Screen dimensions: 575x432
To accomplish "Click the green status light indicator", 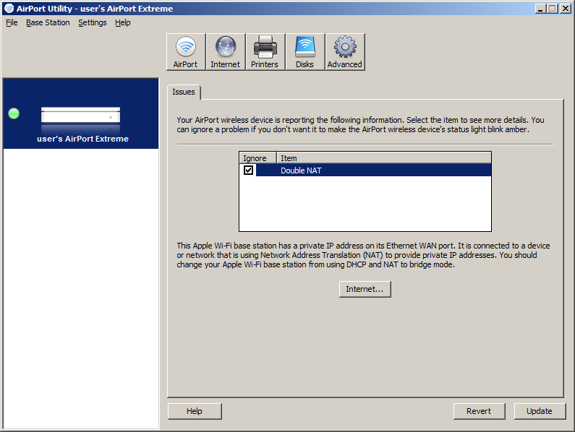I will click(x=14, y=113).
